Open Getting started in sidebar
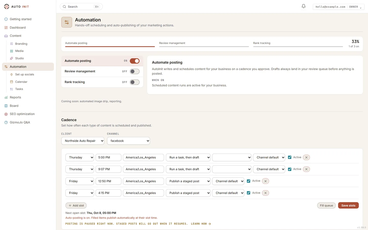Image resolution: width=368 pixels, height=230 pixels. click(x=28, y=19)
